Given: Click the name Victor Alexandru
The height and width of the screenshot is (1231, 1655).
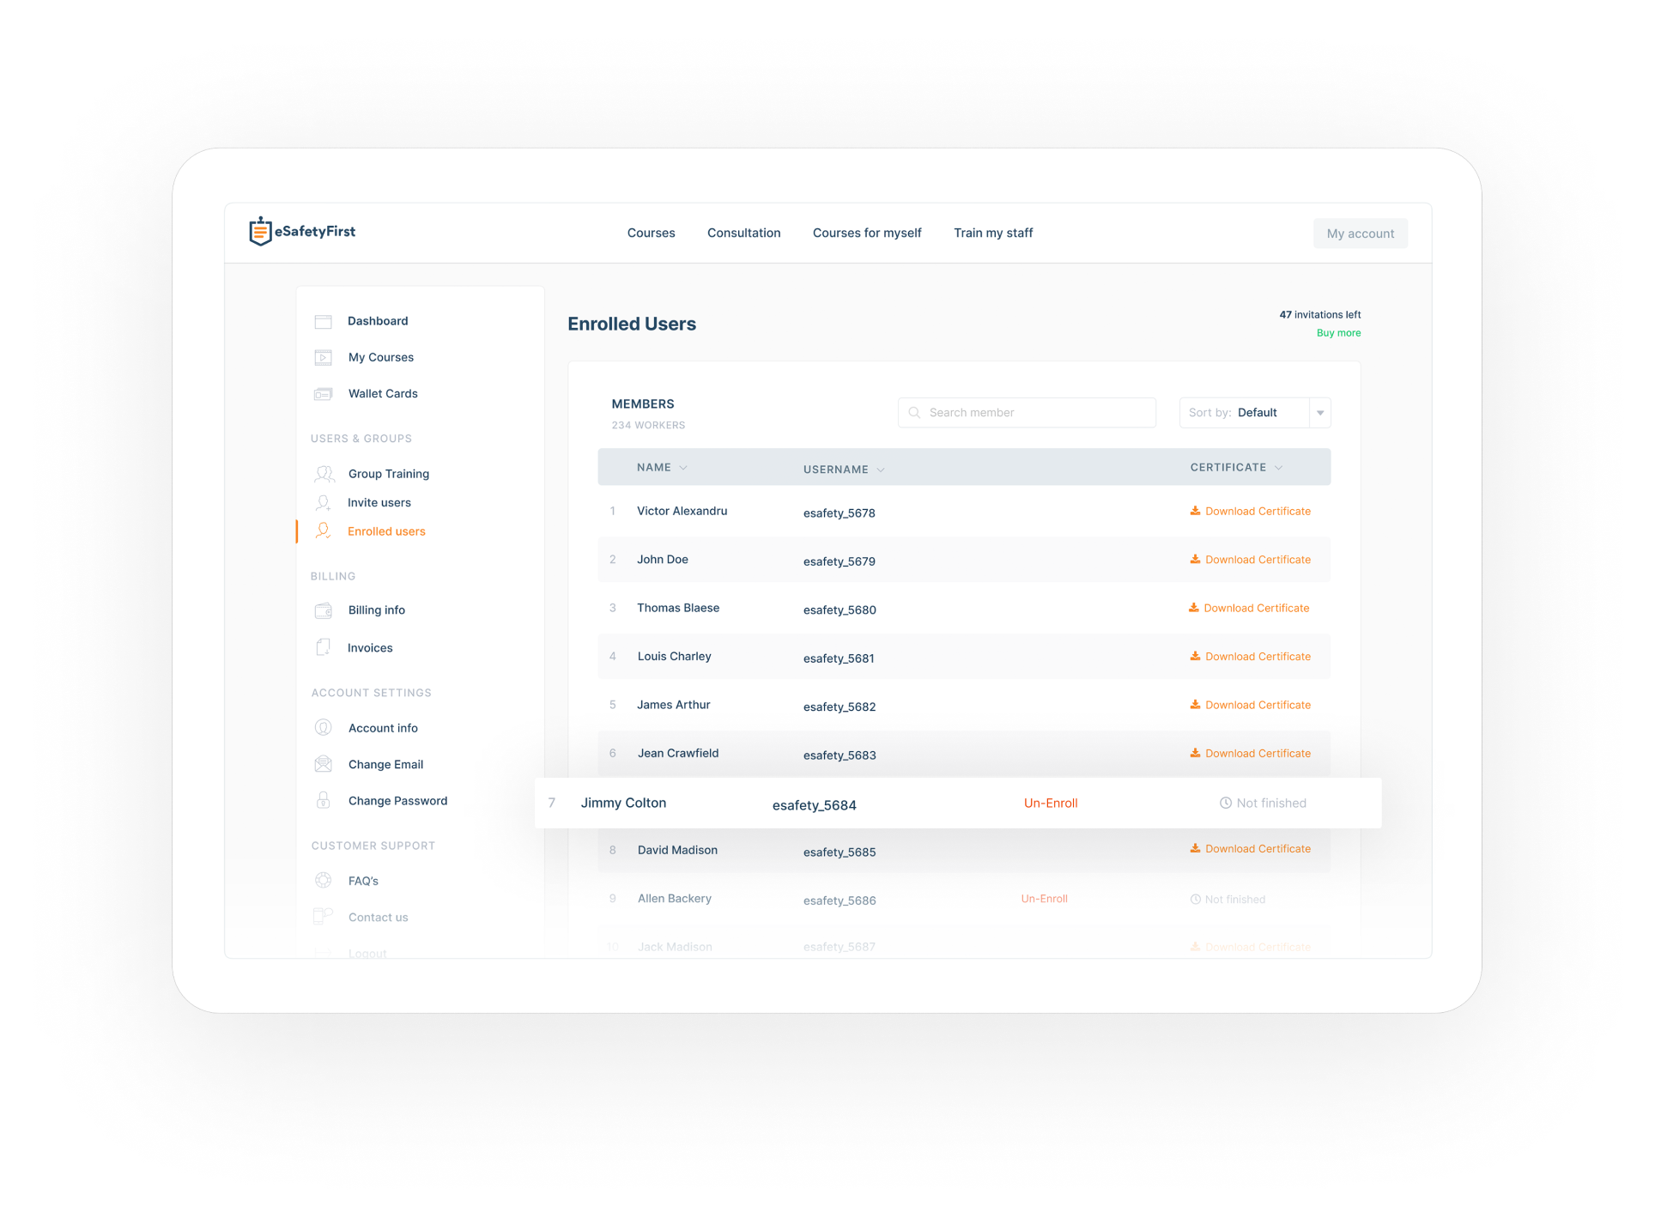Looking at the screenshot, I should click(682, 511).
